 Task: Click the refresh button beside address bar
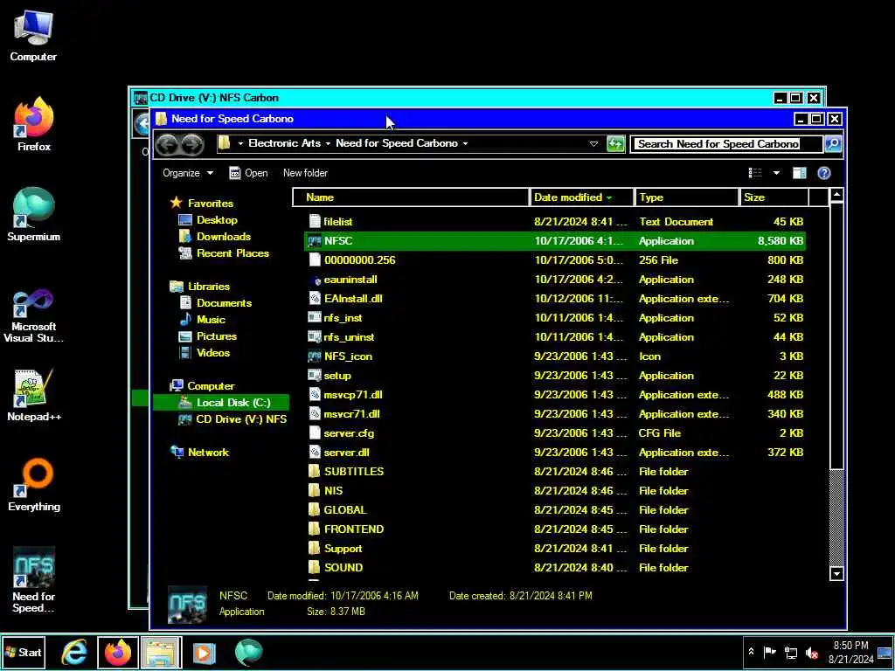tap(614, 144)
